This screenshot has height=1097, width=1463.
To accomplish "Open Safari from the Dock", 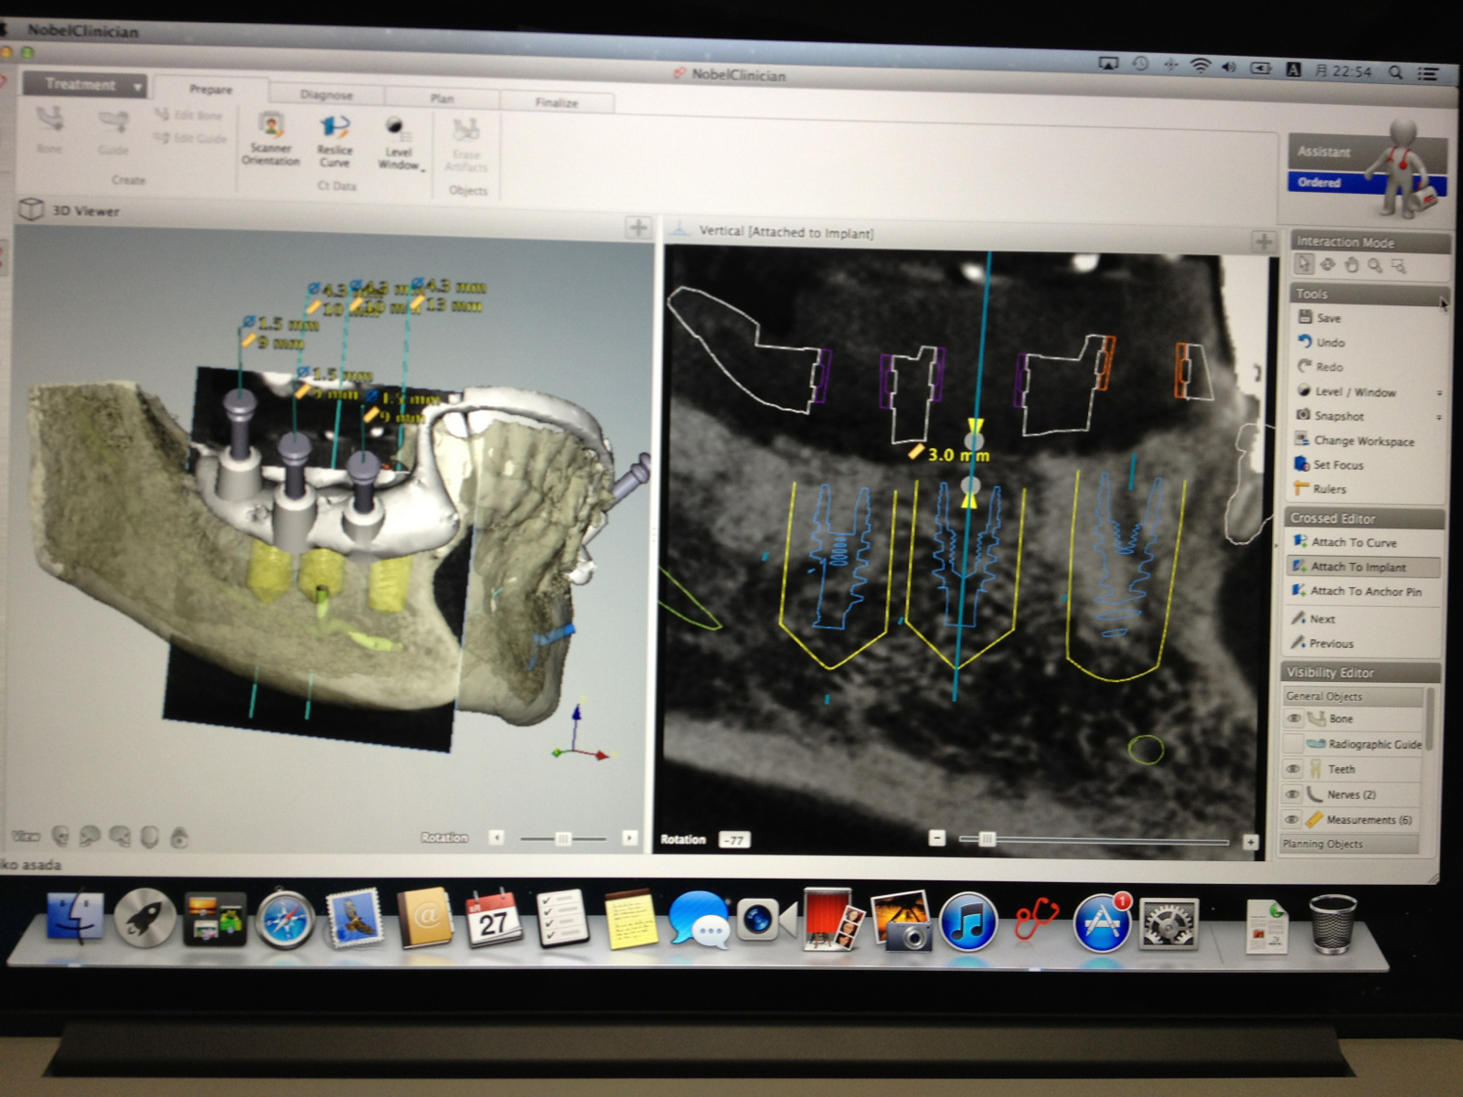I will [285, 920].
